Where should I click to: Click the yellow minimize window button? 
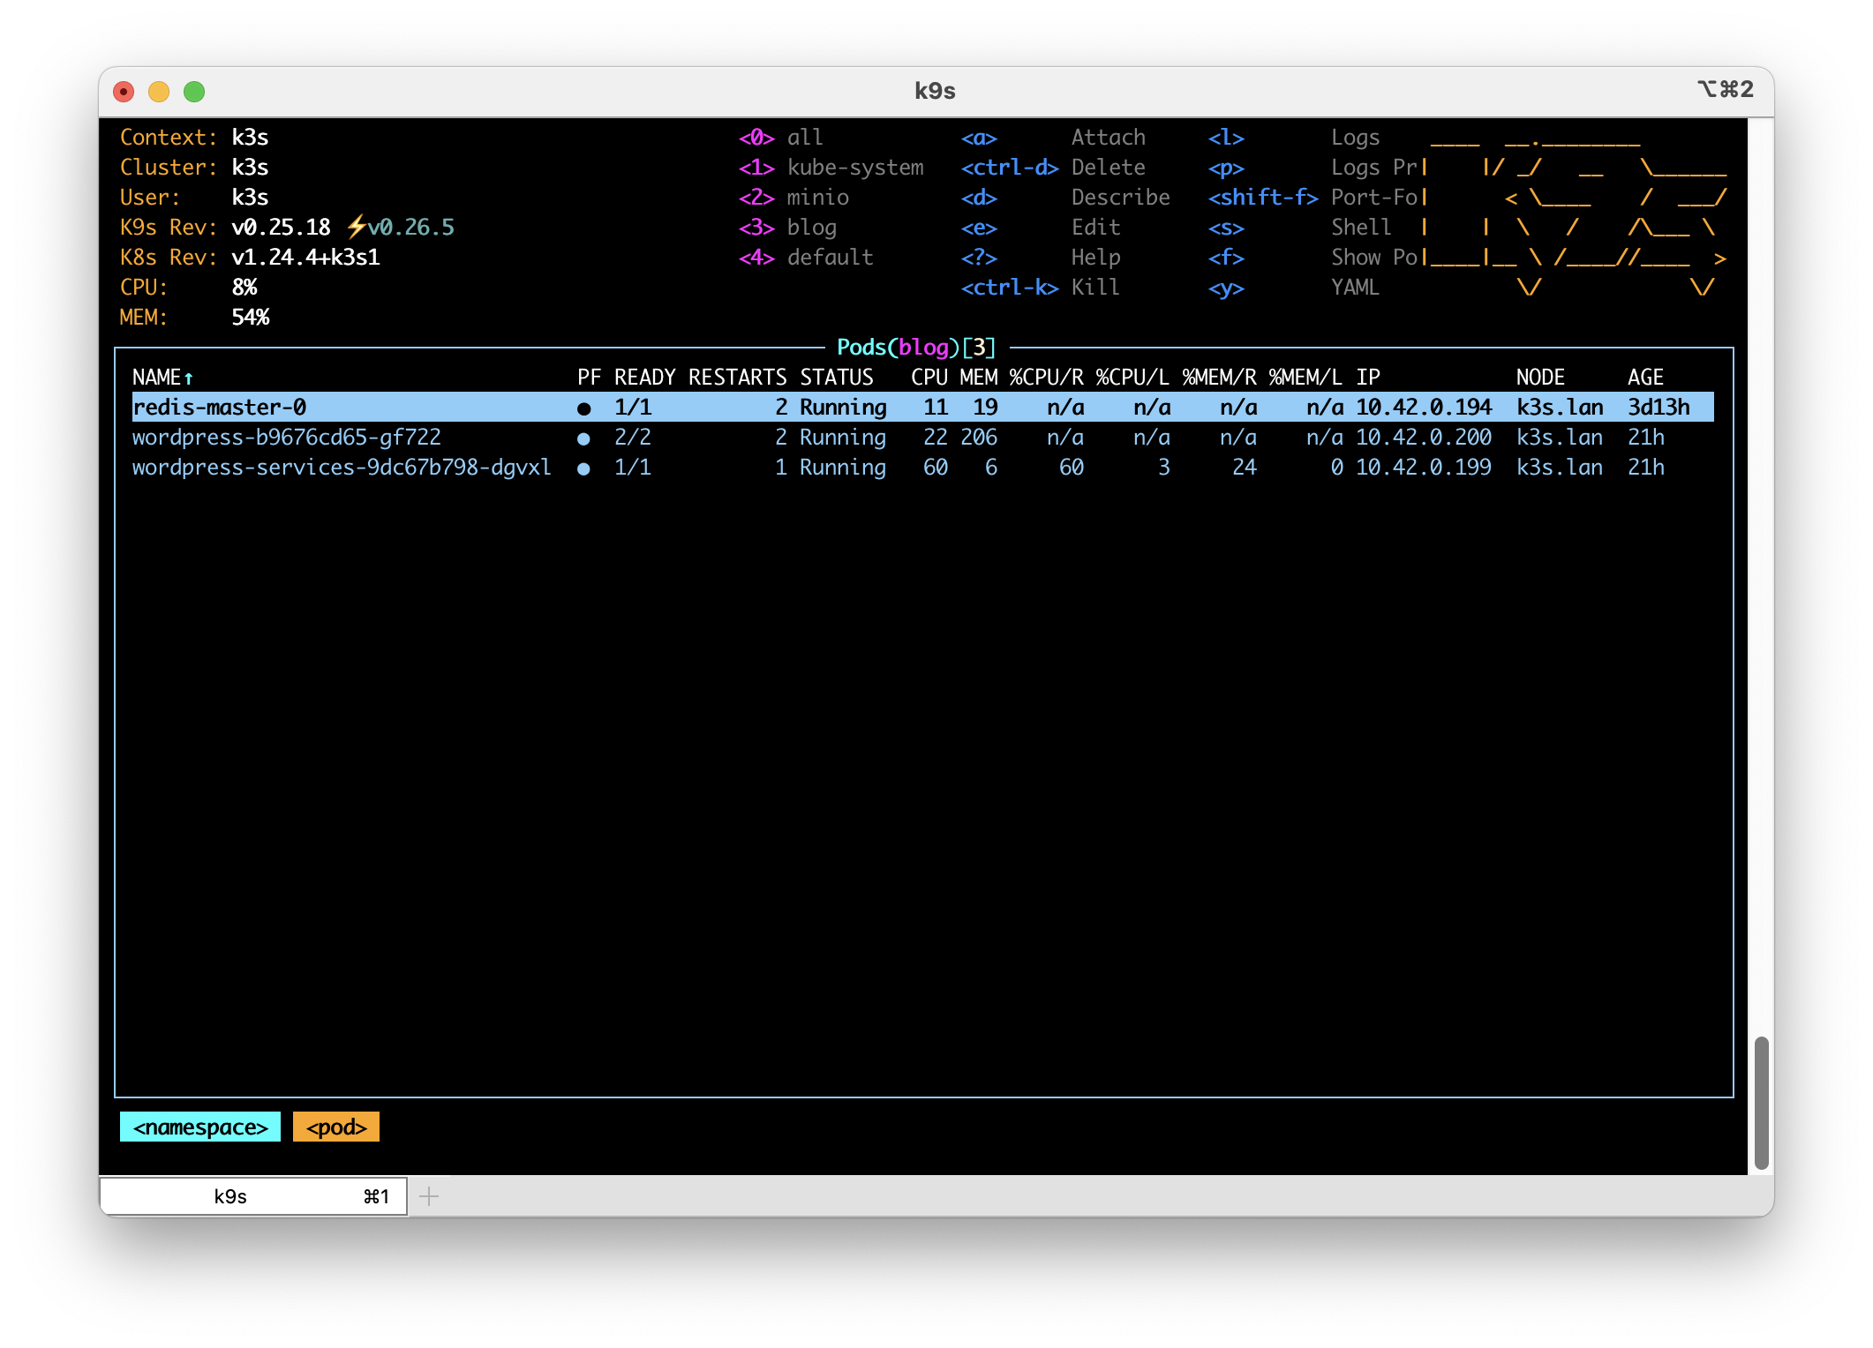coord(159,91)
